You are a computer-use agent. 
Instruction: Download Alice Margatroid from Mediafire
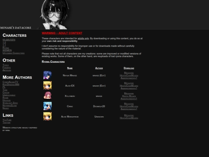click(129, 116)
